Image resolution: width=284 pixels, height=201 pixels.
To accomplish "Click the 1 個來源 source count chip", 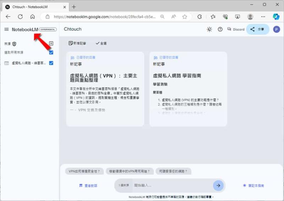I will 124,185.
